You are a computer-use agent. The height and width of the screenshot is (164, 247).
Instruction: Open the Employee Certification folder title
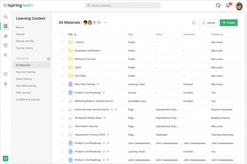(87, 50)
